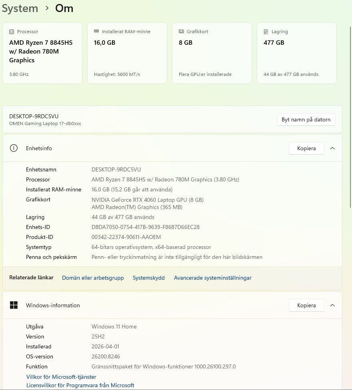
Task: Open Licensvillkor för Programvara från Microsoft link
Action: coord(80,385)
